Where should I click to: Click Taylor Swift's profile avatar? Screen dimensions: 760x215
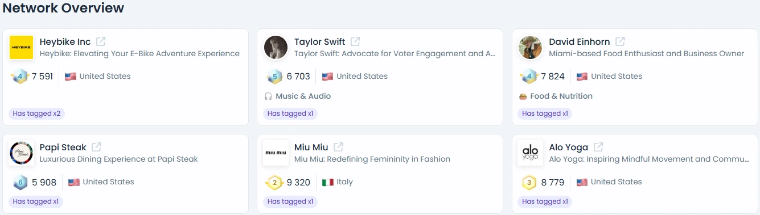(276, 48)
